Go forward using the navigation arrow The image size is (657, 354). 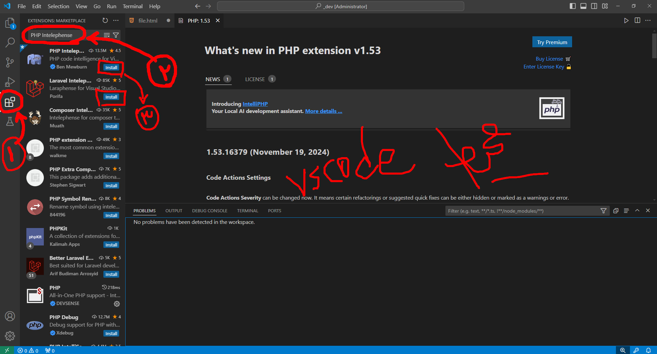(208, 6)
